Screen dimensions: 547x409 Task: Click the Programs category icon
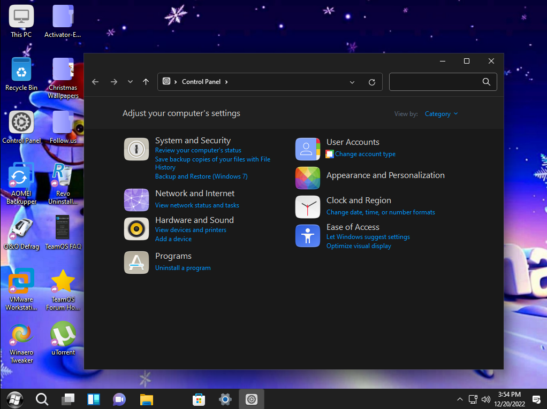click(136, 262)
